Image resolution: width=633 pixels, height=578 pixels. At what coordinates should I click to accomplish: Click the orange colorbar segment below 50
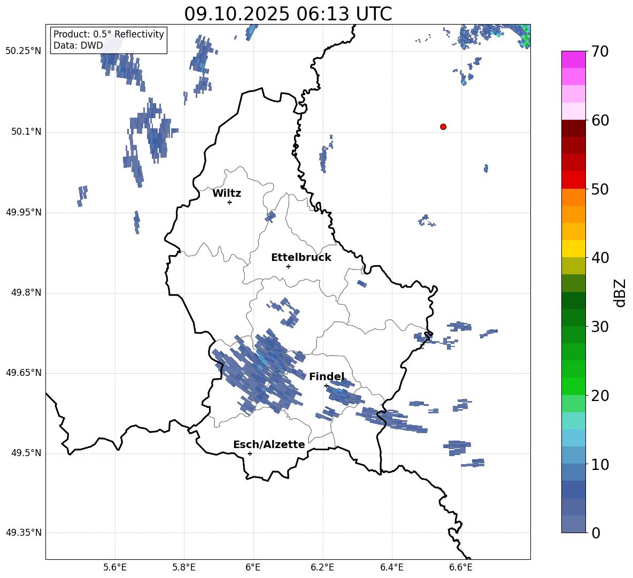574,197
